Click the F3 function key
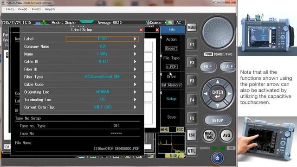The width and height of the screenshot is (297, 167). (x=192, y=81)
